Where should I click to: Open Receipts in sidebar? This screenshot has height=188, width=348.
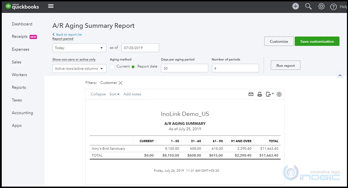click(20, 37)
